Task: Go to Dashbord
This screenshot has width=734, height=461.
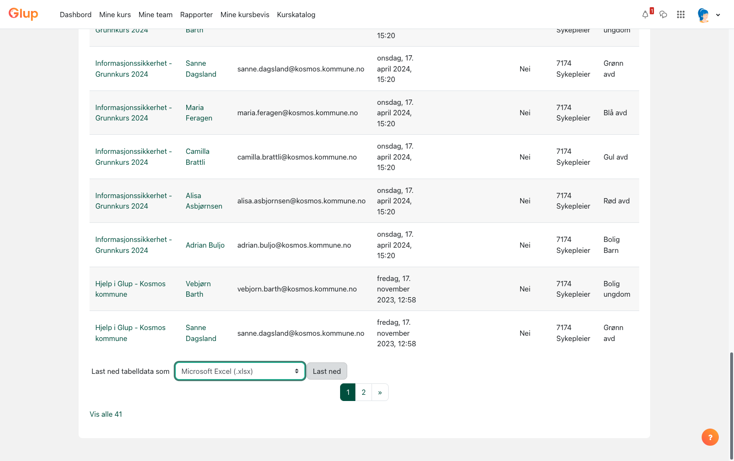Action: pos(76,15)
